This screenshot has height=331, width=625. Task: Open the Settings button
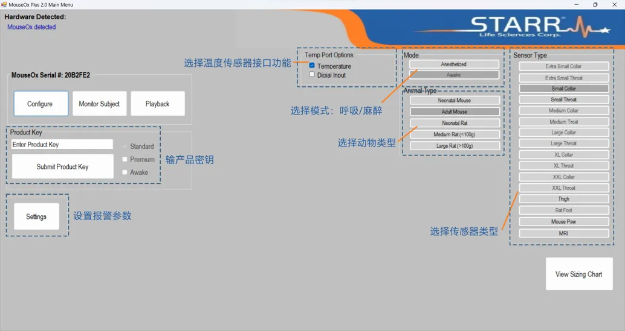pos(36,216)
